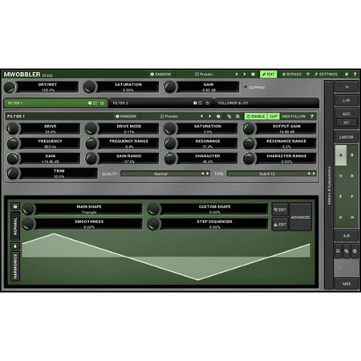Select previous Quality option with left arrow
The image size is (361, 361).
[203, 174]
